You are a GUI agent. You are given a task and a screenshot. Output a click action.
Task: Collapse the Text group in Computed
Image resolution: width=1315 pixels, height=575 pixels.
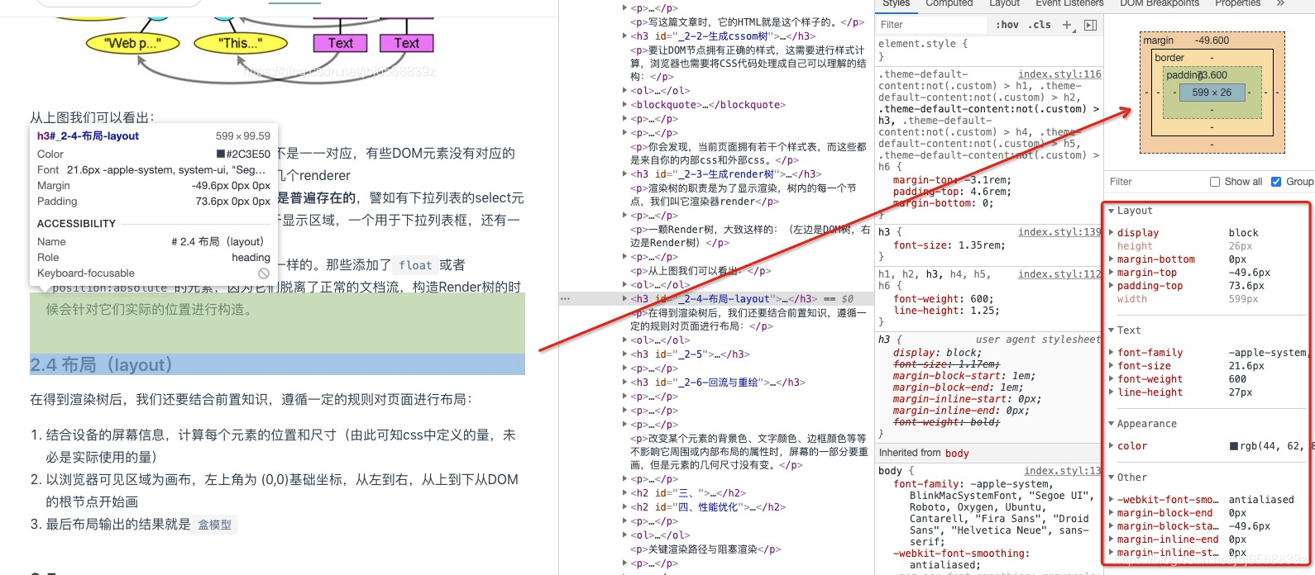[x=1112, y=330]
